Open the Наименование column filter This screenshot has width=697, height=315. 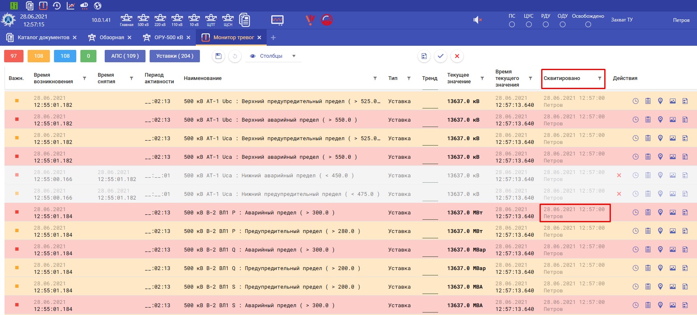pyautogui.click(x=375, y=78)
